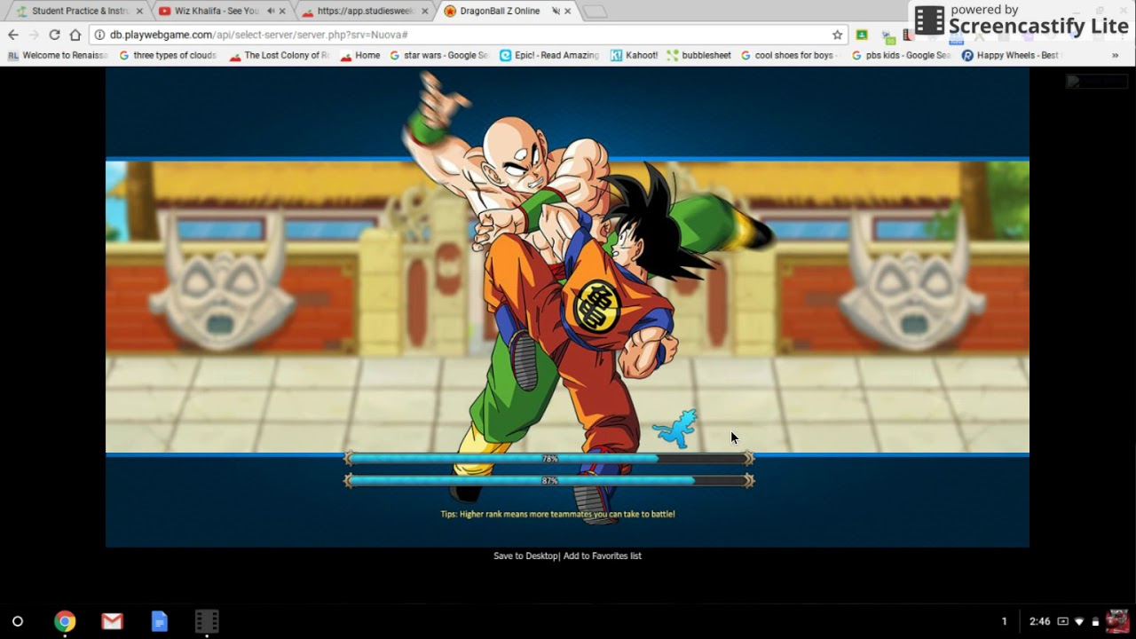Click the Save to Desktop link
This screenshot has width=1136, height=639.
pyautogui.click(x=526, y=556)
